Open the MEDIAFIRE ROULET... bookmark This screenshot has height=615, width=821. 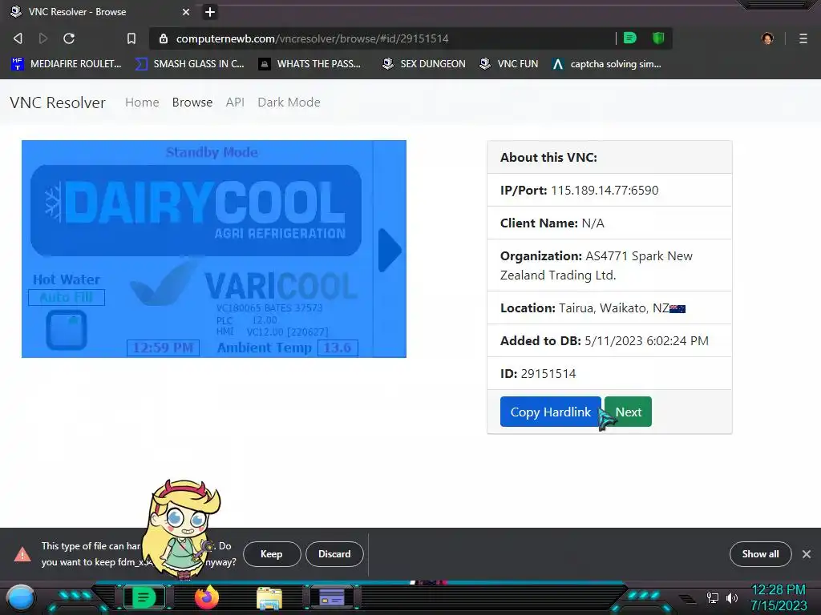click(67, 64)
